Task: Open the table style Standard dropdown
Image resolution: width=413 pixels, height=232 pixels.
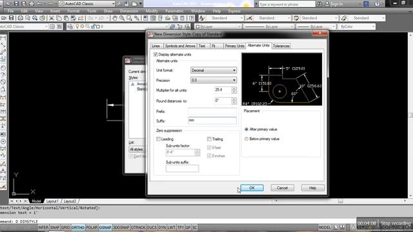Action: [x=319, y=18]
